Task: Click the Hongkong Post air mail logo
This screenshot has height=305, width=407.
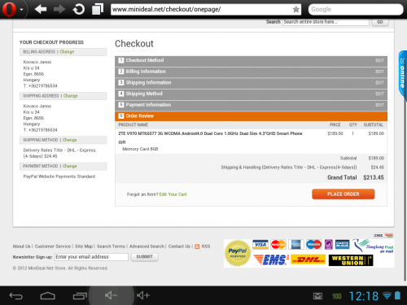Action: coord(373,246)
